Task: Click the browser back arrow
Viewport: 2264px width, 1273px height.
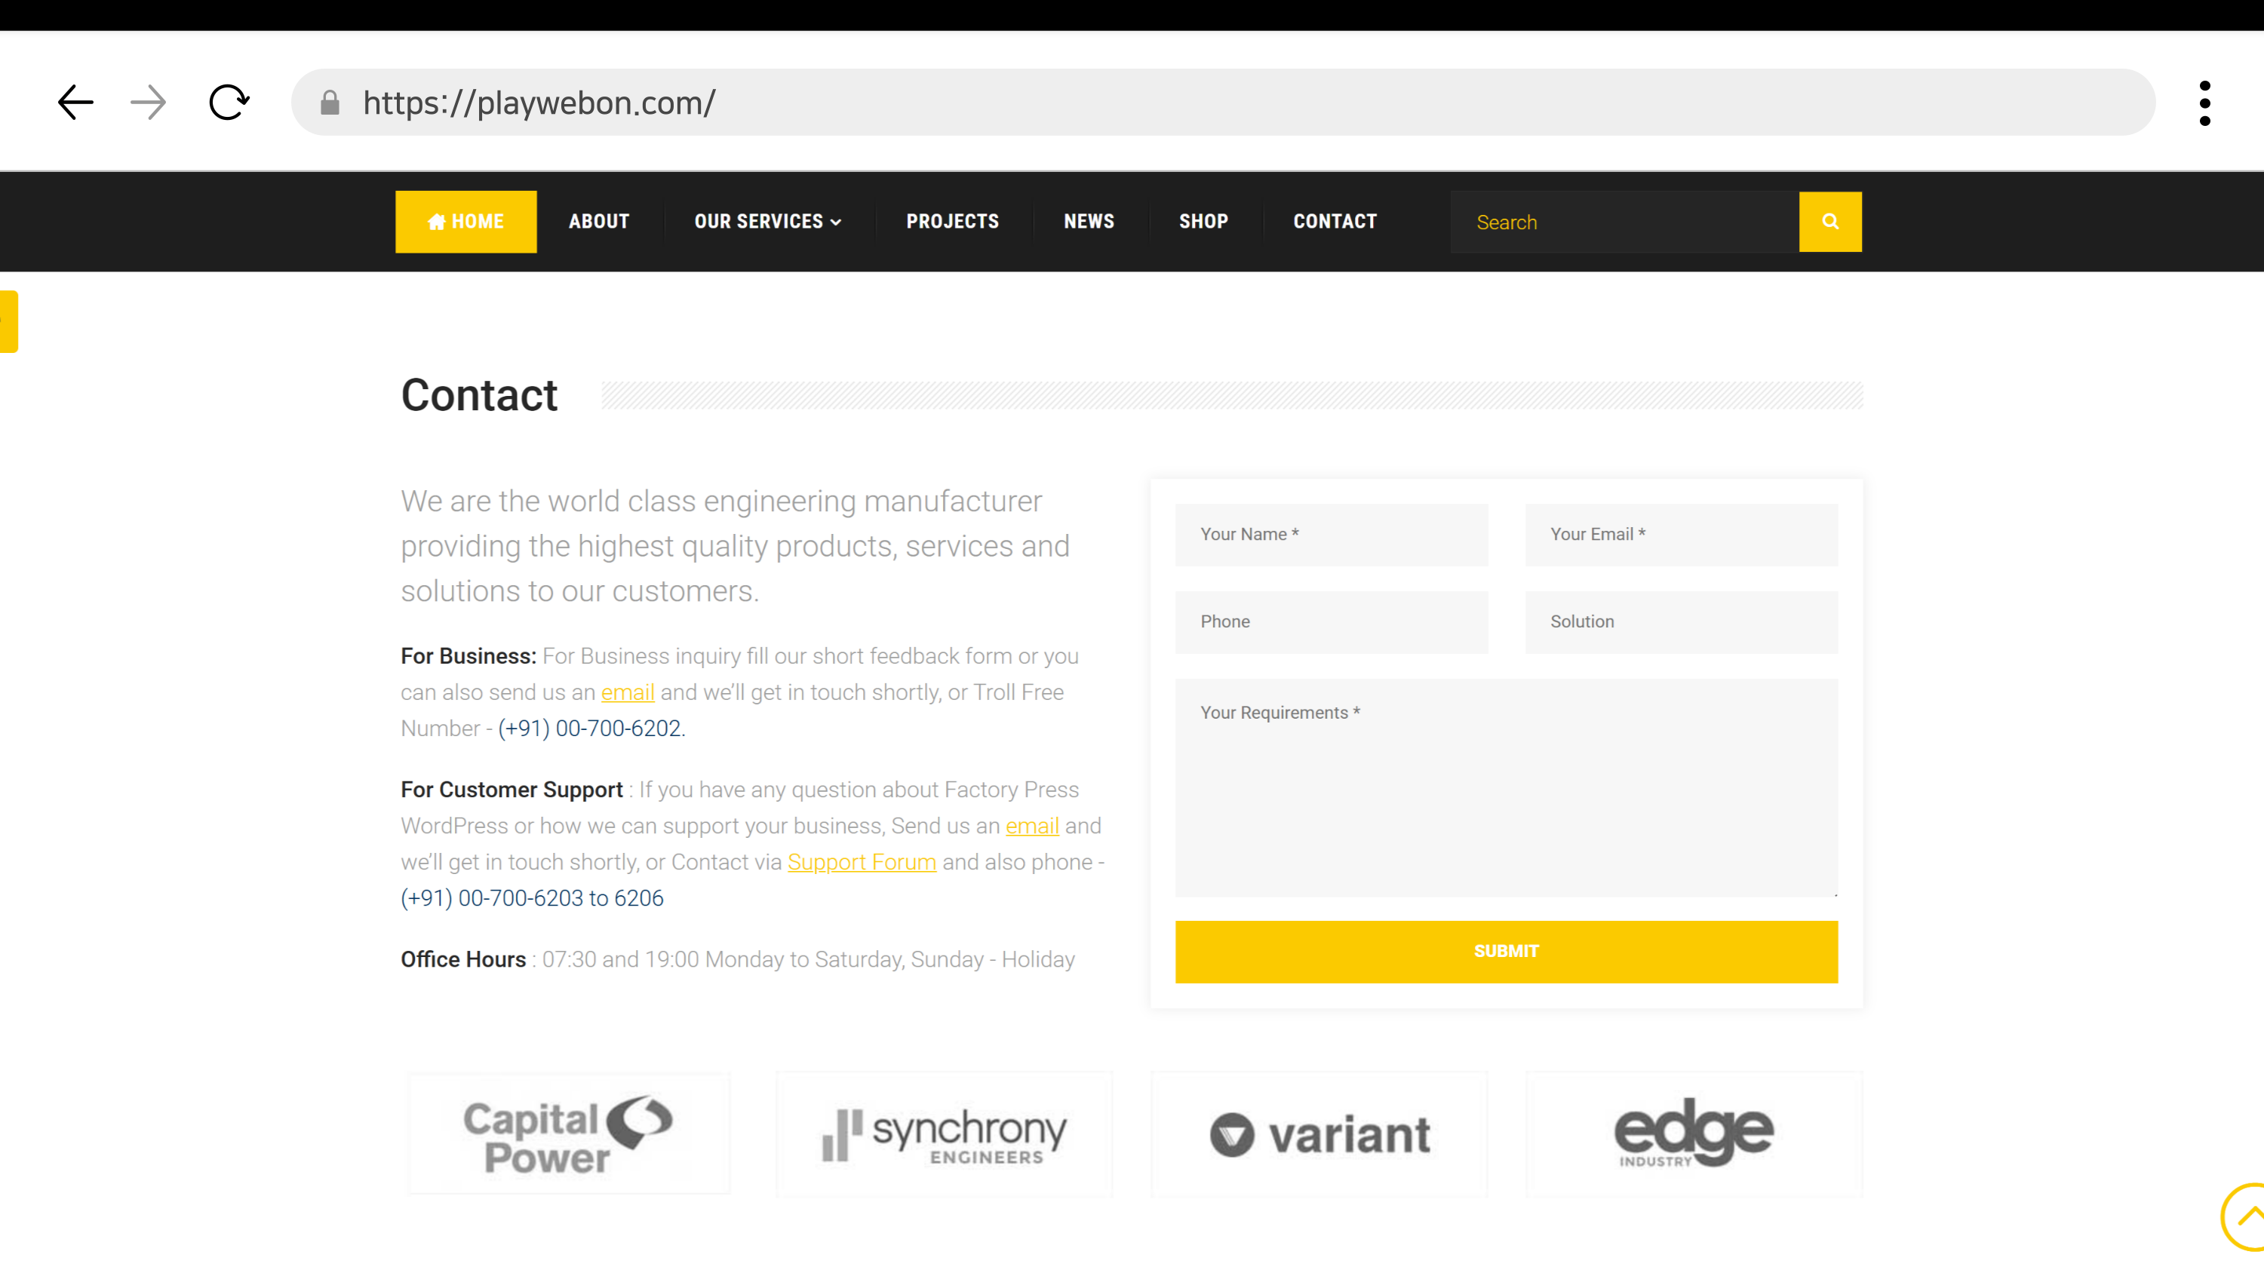Action: (x=75, y=103)
